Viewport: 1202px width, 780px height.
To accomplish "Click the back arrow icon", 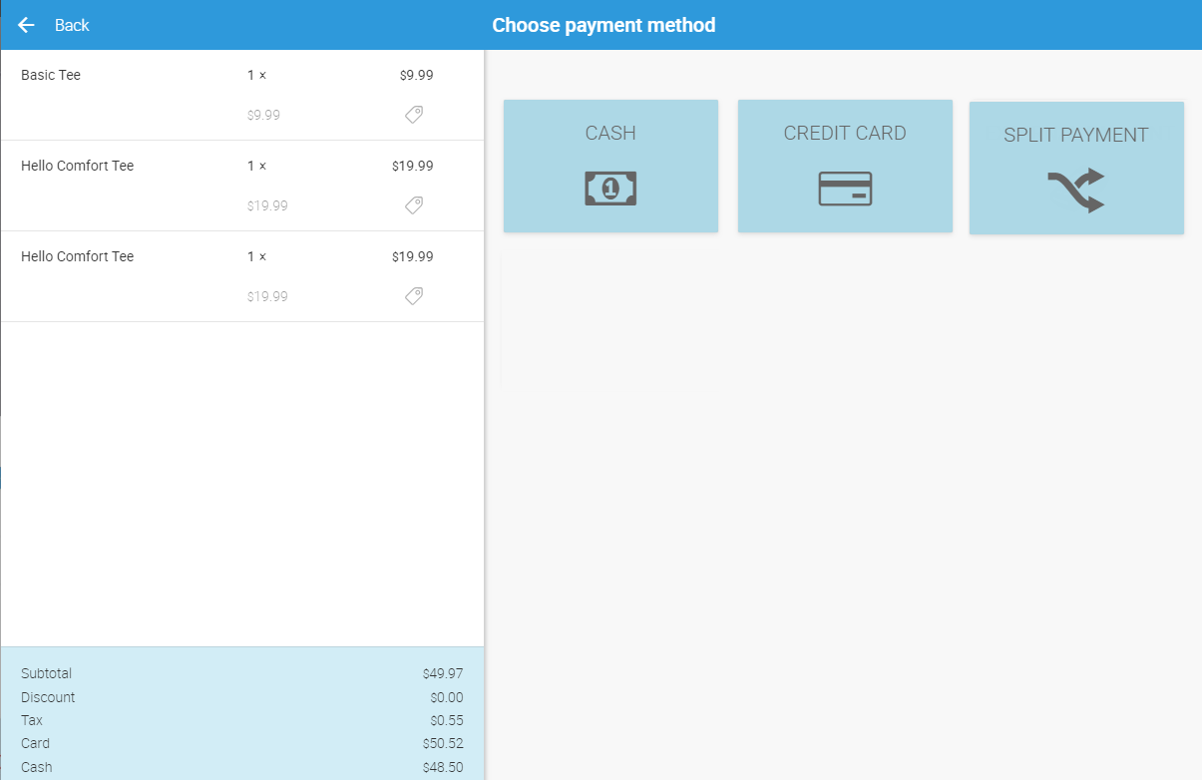I will coord(27,25).
